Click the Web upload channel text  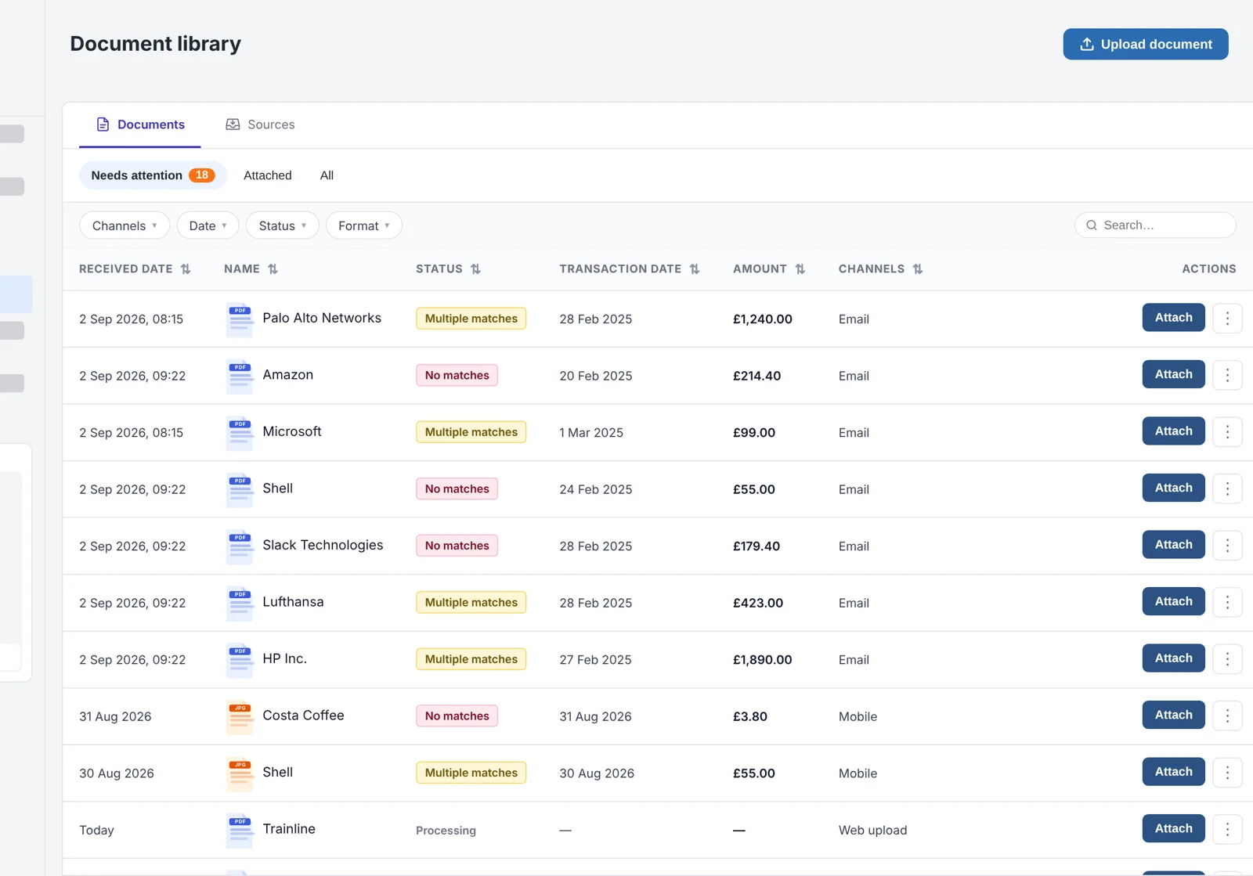pos(872,831)
